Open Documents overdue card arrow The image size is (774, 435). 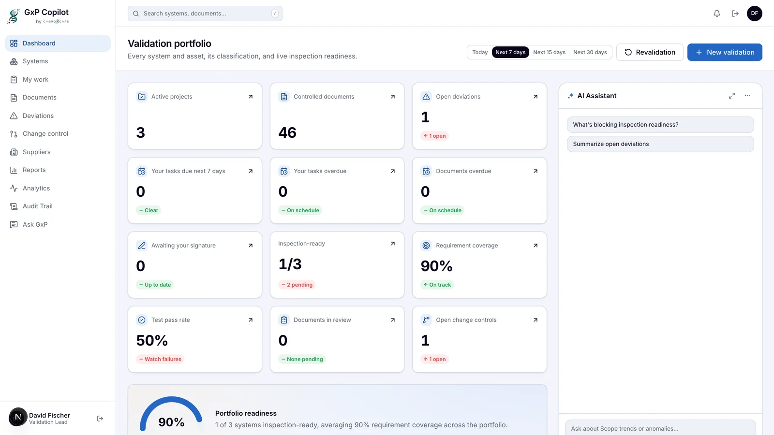tap(536, 171)
